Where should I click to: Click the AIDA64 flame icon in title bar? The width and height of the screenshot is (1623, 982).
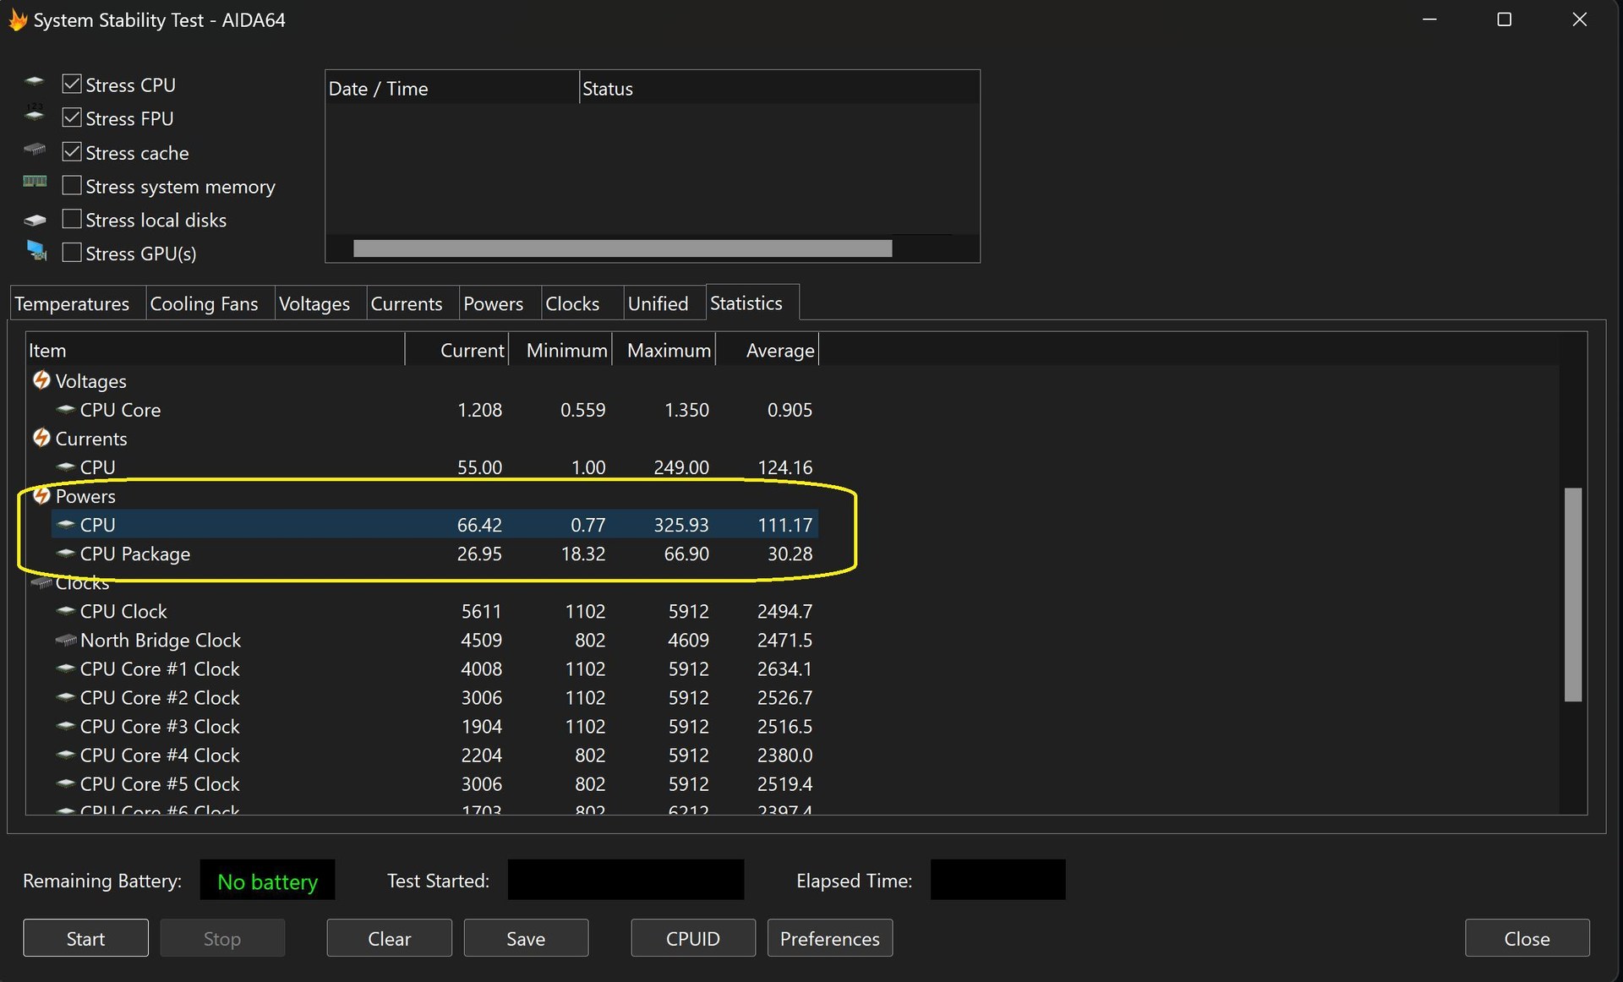coord(17,19)
